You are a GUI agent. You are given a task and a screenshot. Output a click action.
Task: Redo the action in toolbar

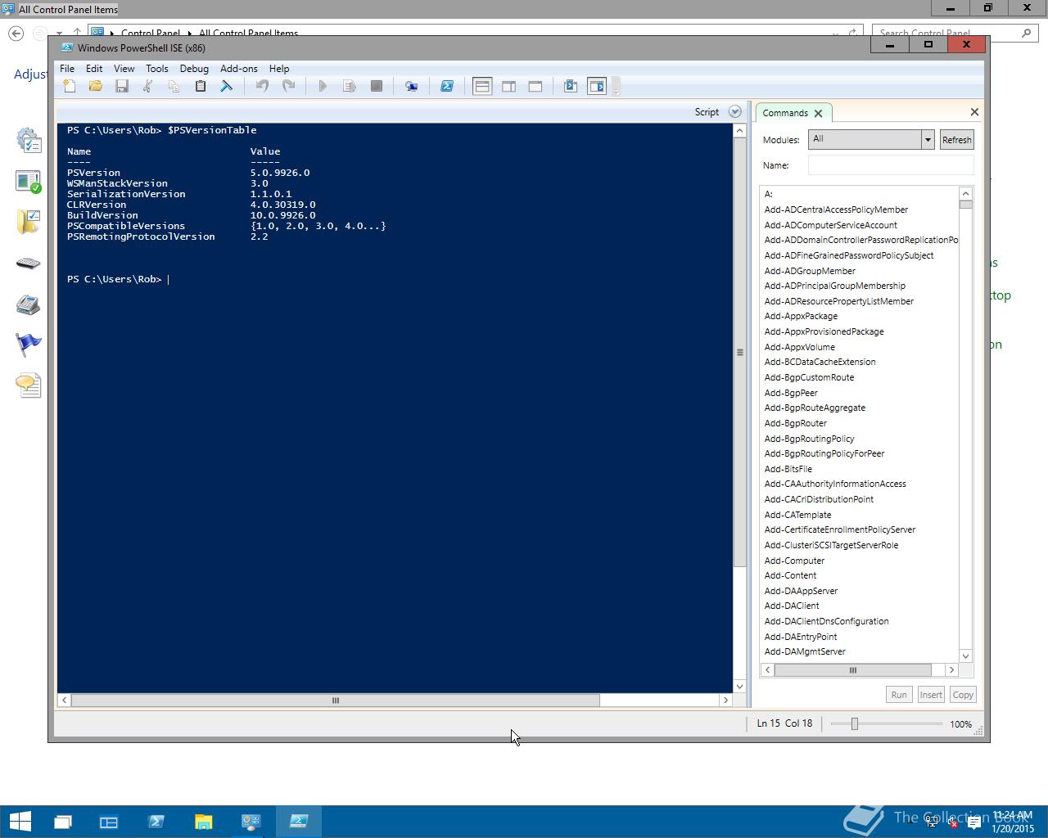coord(288,86)
